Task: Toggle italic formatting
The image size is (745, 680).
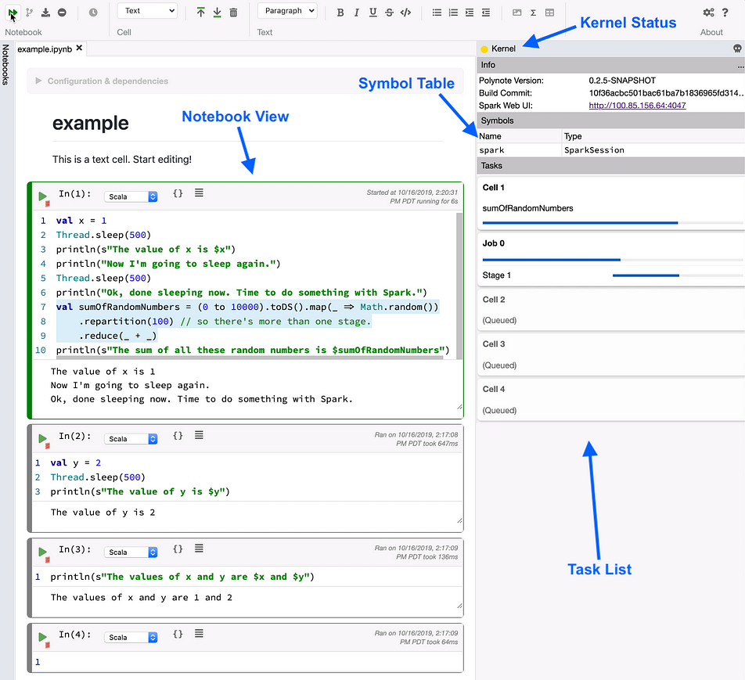Action: (356, 13)
